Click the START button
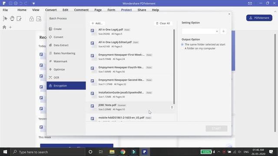 [x=216, y=129]
